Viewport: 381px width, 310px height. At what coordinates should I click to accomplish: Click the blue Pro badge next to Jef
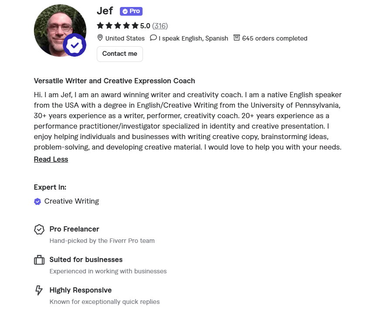131,11
